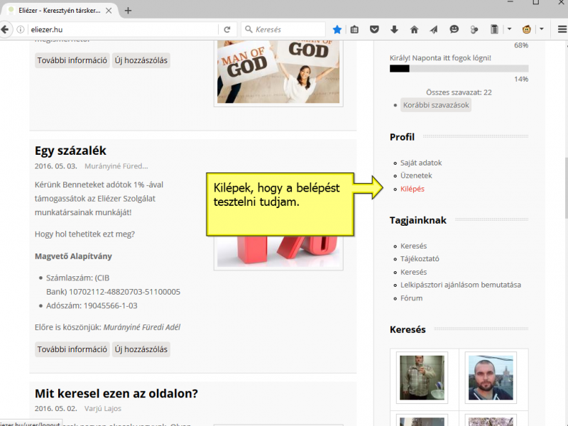
Task: Click the Greasemonkey monkey icon
Action: coord(526,29)
